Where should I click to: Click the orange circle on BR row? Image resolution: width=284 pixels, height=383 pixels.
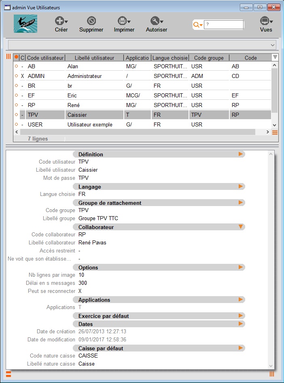pos(17,86)
